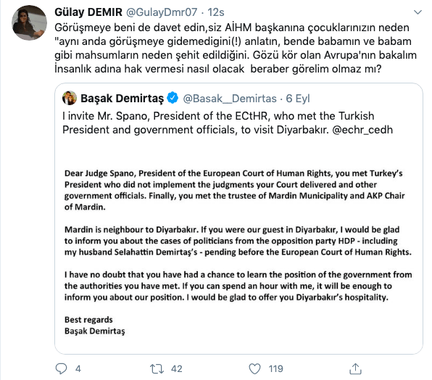Screen dimensions: 432x380
Task: Retweet this tweet using the arrows icon
Action: (157, 368)
